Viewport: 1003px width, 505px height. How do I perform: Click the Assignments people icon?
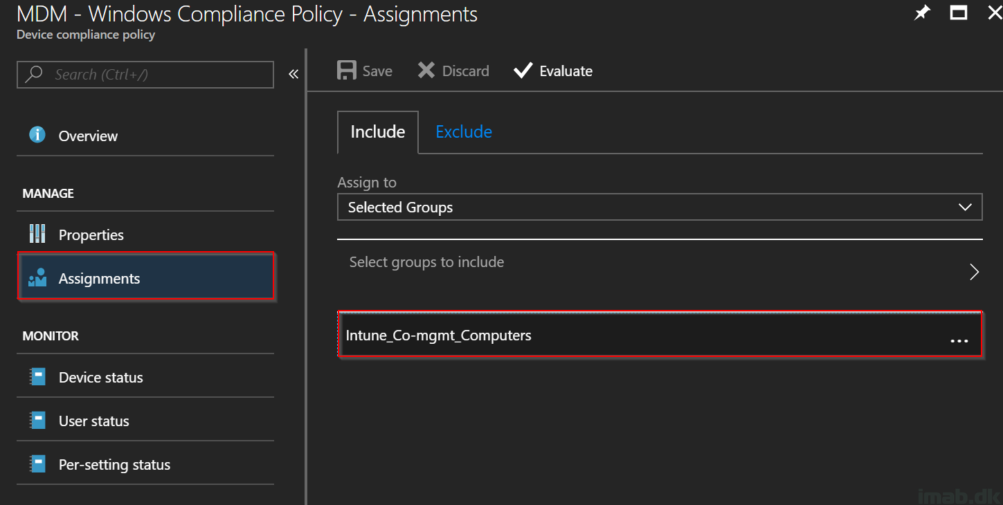pos(37,278)
